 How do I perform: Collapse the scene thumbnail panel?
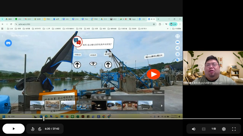[158, 92]
